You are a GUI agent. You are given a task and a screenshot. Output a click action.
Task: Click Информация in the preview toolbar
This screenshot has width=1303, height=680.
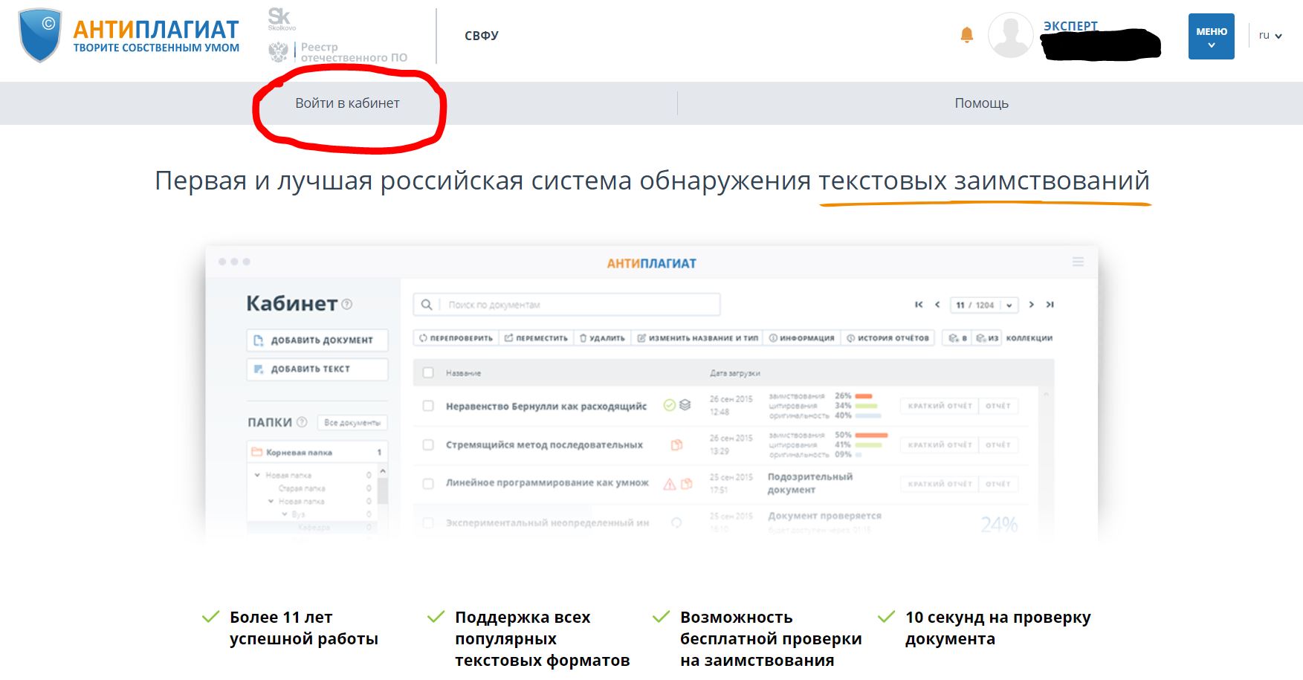[x=801, y=338]
